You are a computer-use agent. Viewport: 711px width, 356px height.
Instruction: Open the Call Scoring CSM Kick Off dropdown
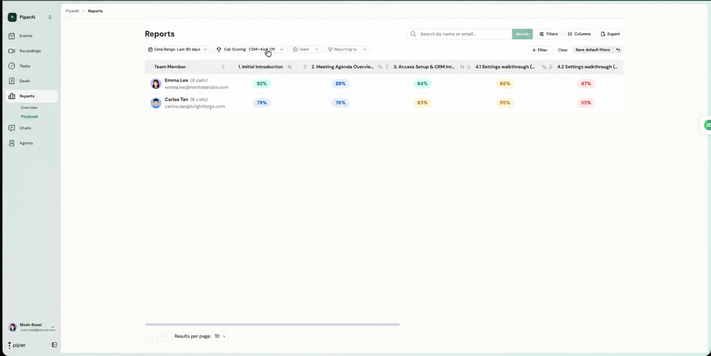pyautogui.click(x=250, y=49)
